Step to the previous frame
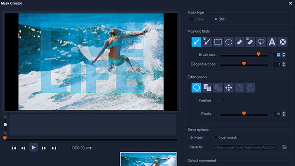 (x=24, y=148)
